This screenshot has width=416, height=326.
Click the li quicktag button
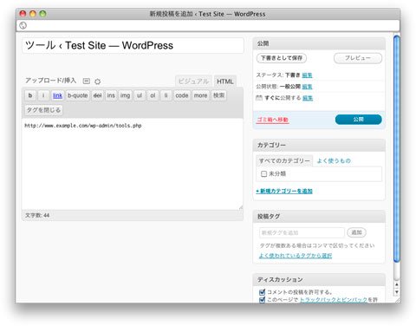pyautogui.click(x=166, y=95)
